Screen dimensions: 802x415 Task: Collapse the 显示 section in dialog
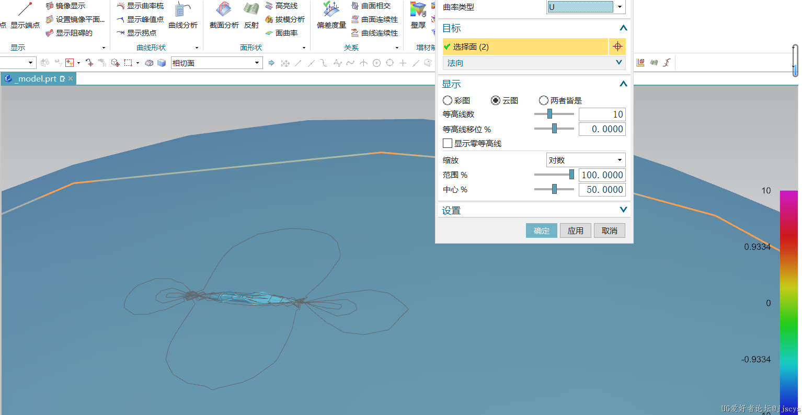click(x=623, y=84)
